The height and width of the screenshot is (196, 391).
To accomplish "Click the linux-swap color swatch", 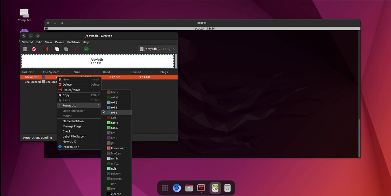I will pyautogui.click(x=109, y=148).
